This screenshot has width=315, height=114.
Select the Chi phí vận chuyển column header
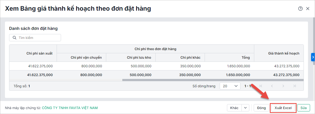[86, 57]
